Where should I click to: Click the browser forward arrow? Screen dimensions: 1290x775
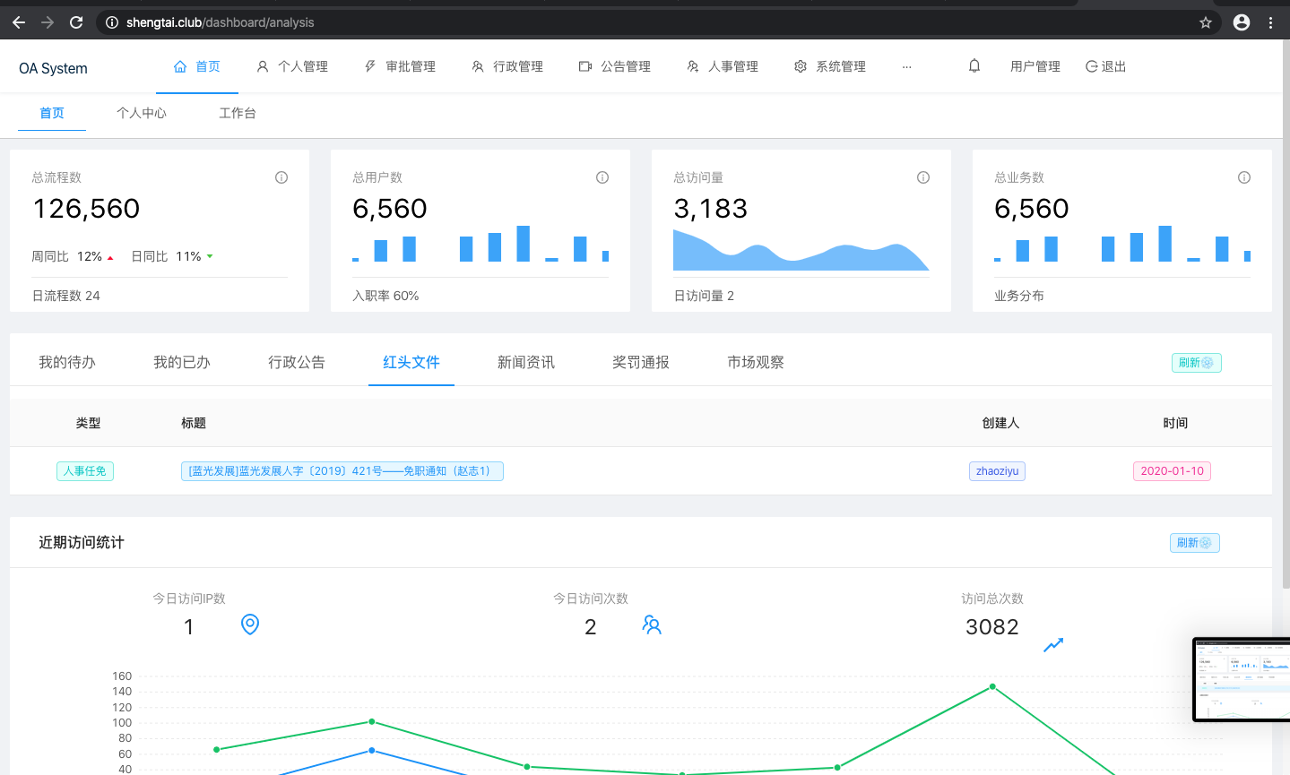coord(48,22)
